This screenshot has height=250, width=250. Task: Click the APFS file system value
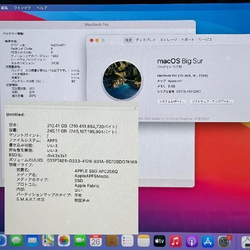tap(52, 141)
